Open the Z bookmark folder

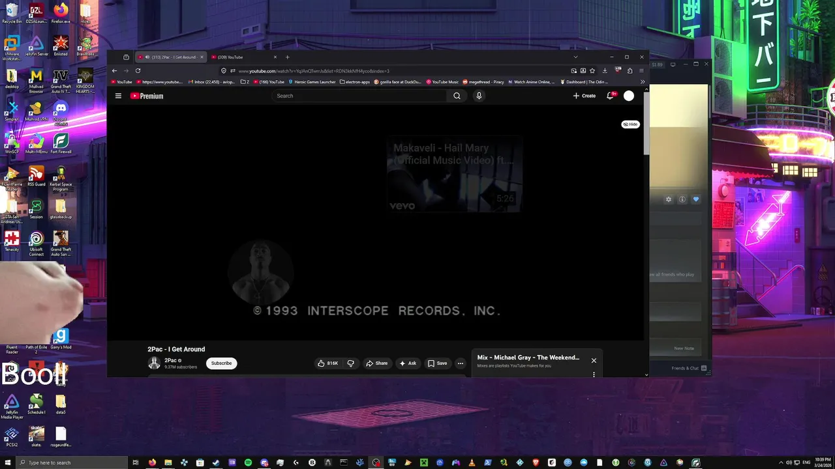[x=245, y=82]
